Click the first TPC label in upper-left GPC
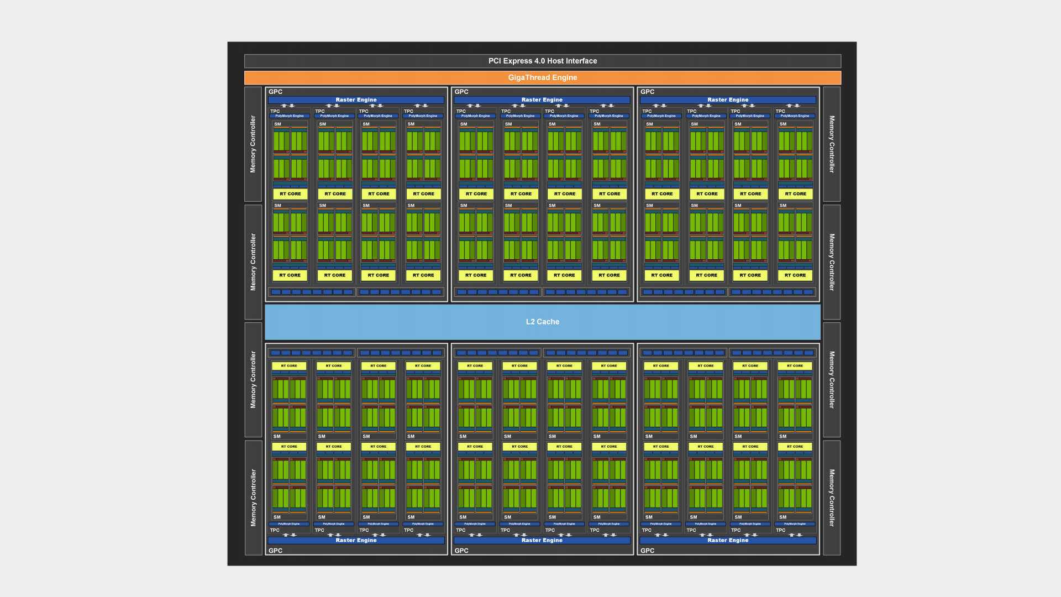The height and width of the screenshot is (597, 1061). click(275, 111)
